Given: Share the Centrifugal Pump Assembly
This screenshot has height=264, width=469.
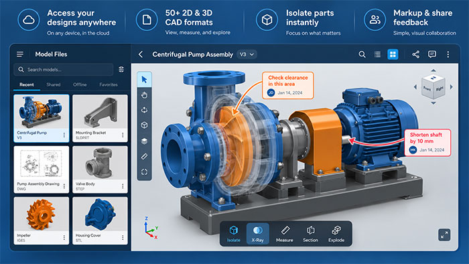Looking at the screenshot, I should [416, 54].
